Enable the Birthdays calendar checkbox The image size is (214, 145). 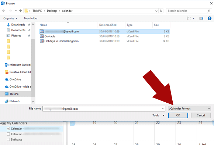(8, 139)
